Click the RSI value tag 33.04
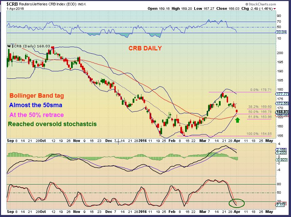The width and height of the screenshot is (291, 217). [281, 32]
